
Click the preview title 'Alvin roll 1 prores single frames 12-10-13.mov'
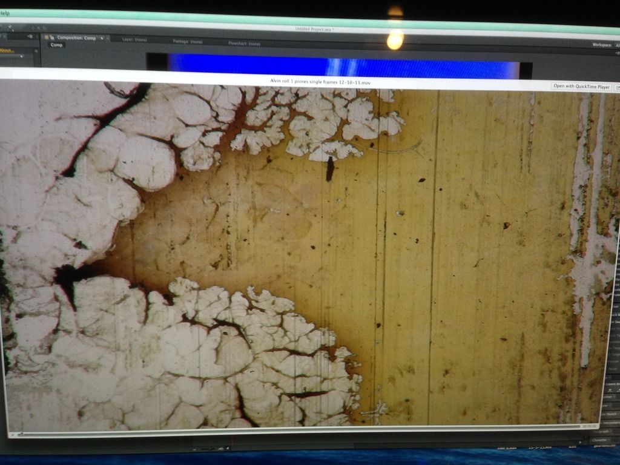tap(320, 82)
